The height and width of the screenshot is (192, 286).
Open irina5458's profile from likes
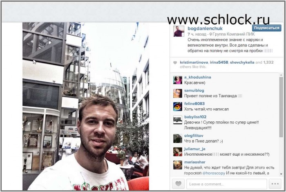[x=219, y=63]
